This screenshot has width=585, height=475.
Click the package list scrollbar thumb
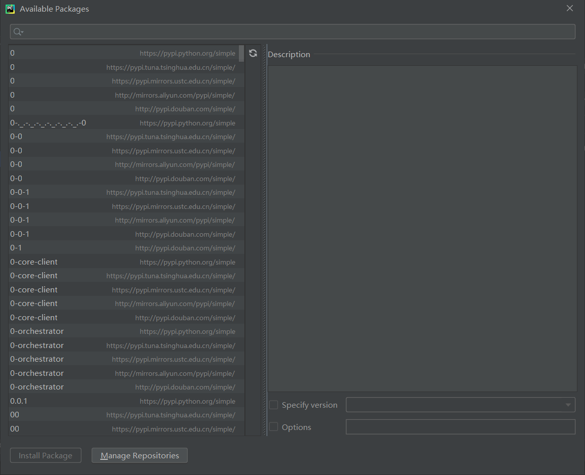click(241, 53)
